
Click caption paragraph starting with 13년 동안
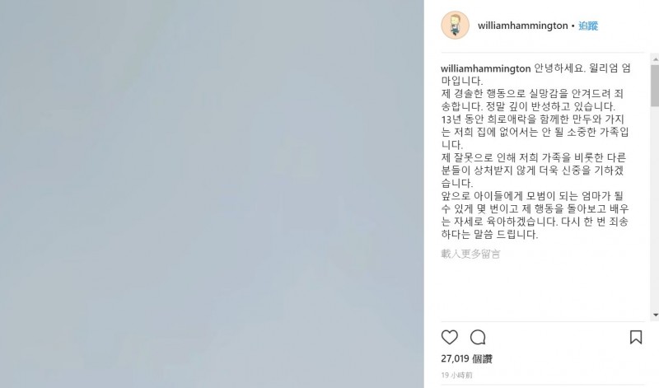tap(535, 132)
